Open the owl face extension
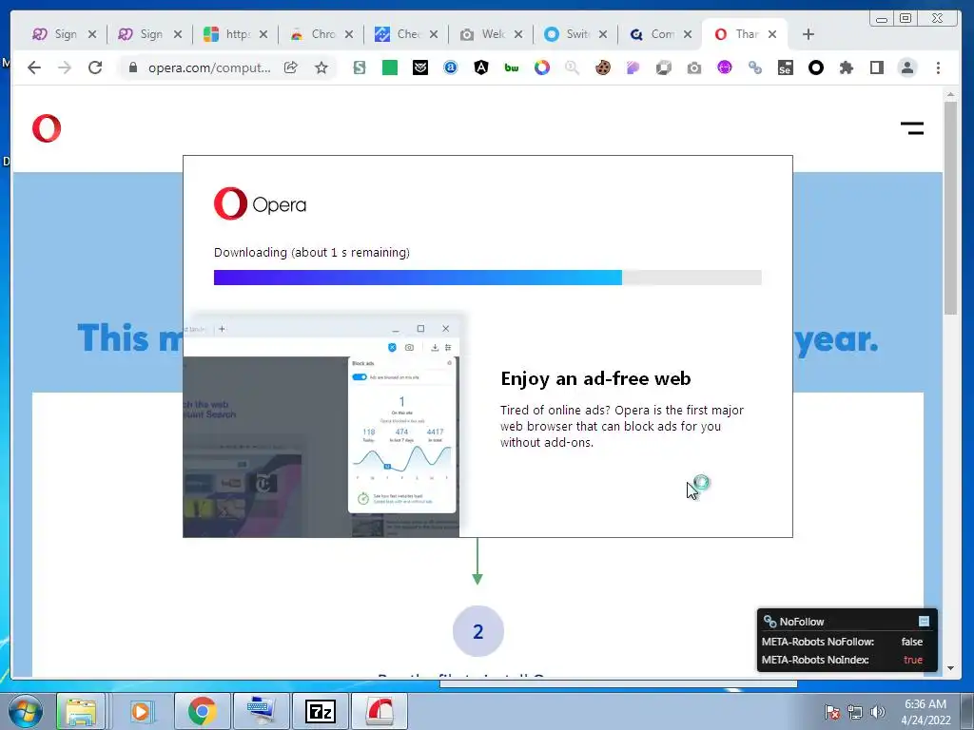The image size is (974, 730). point(419,67)
